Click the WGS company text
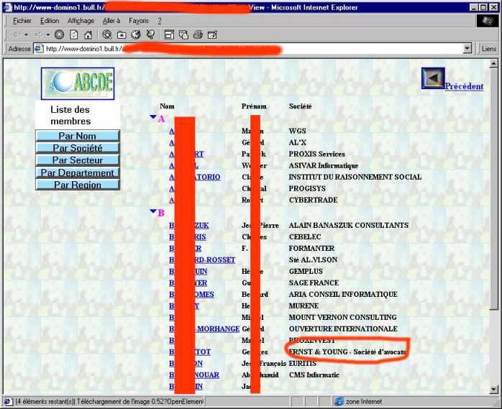Image resolution: width=502 pixels, height=409 pixels. (298, 131)
